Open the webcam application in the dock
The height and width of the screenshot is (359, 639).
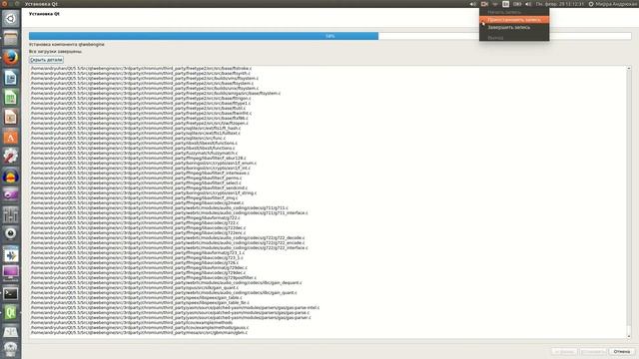[11, 233]
